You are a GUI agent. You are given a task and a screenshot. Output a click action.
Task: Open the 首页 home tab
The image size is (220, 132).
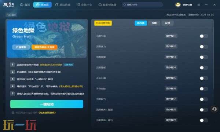pos(25,5)
